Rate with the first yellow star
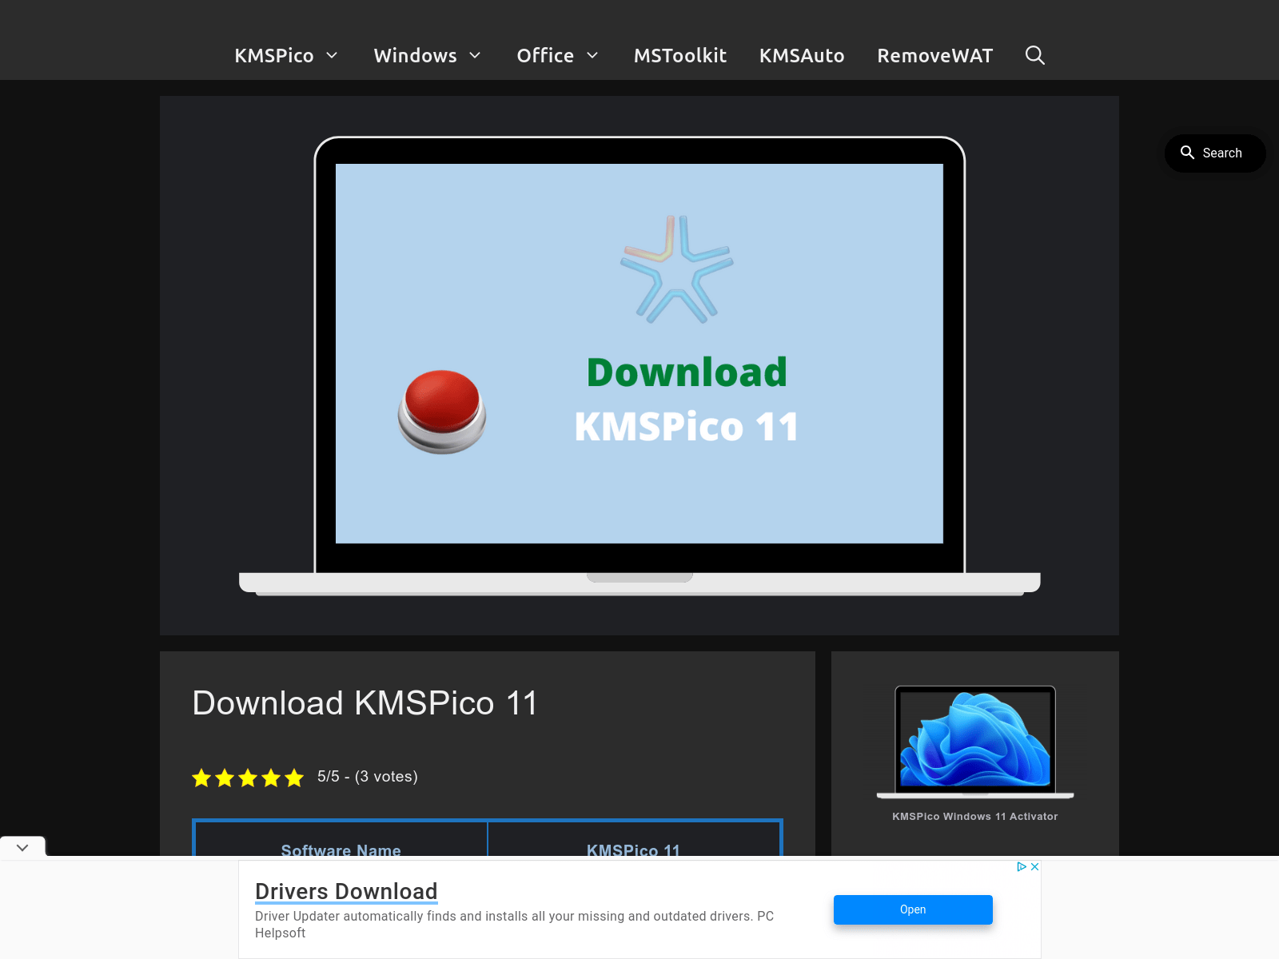The width and height of the screenshot is (1279, 959). click(x=201, y=778)
